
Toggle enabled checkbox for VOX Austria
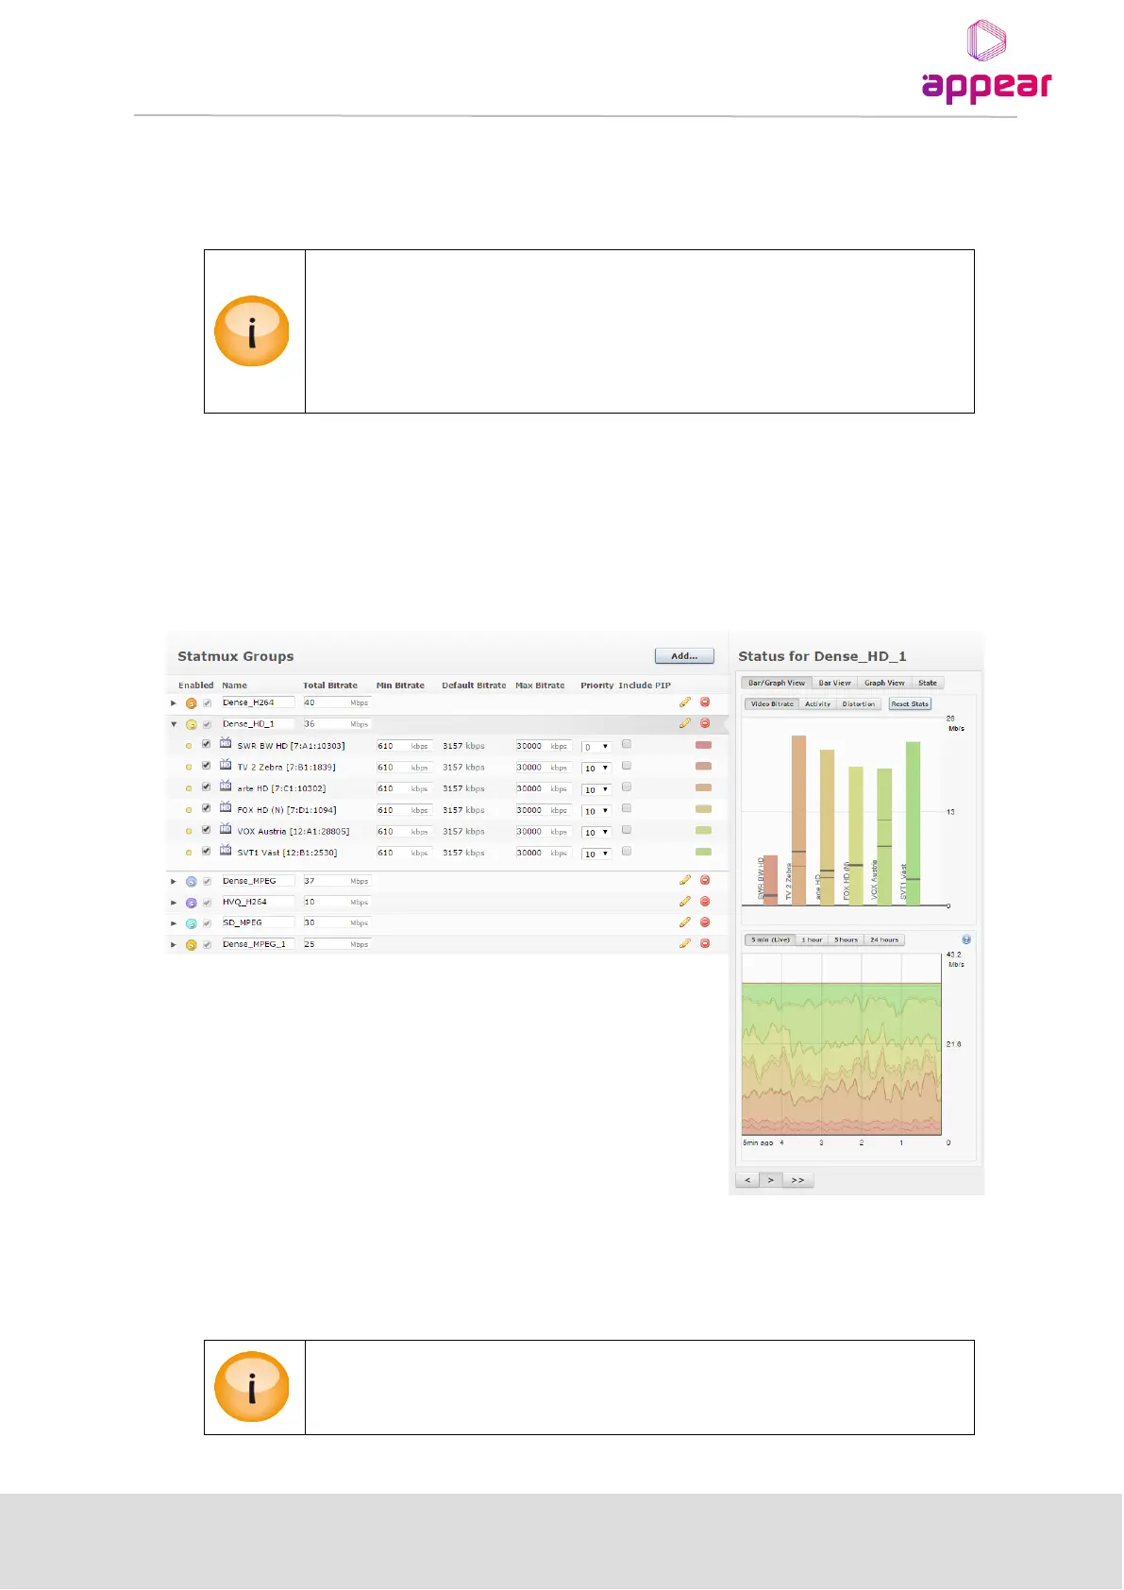(207, 830)
